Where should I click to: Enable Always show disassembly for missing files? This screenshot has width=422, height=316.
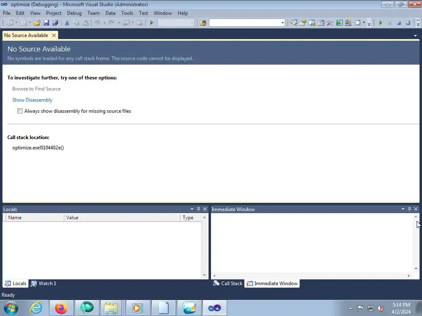tap(20, 111)
